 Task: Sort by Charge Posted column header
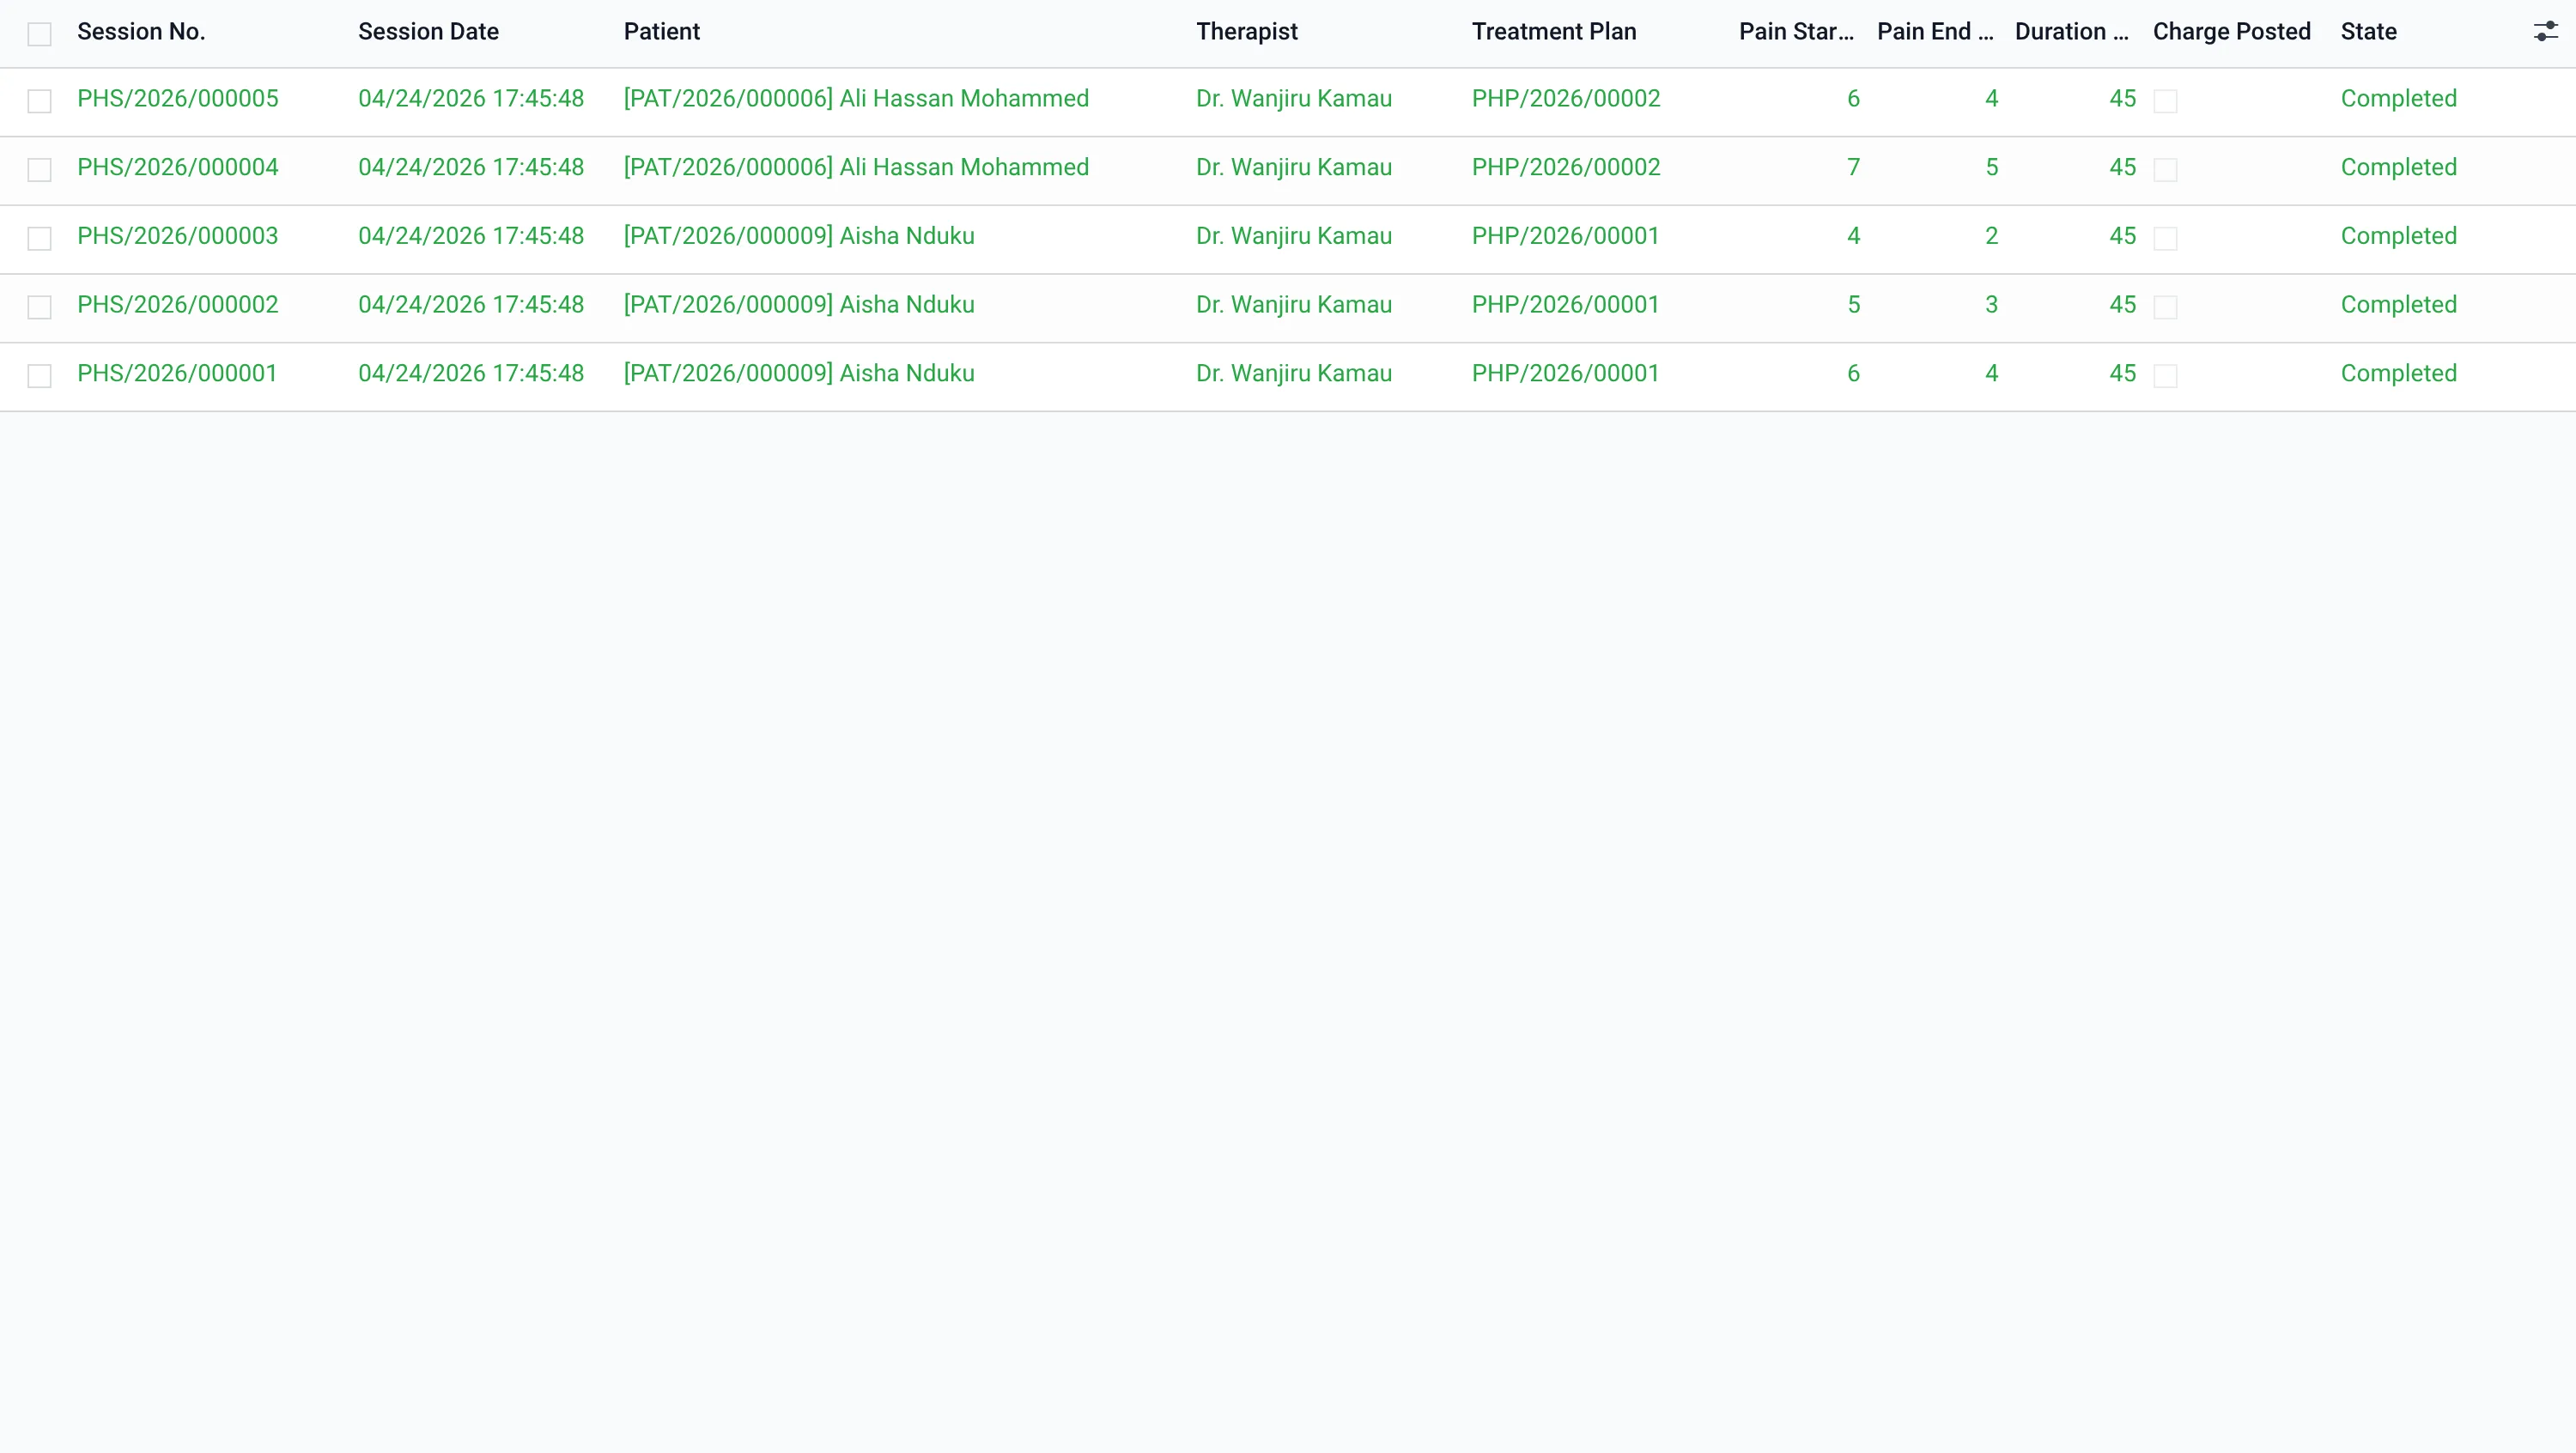point(2232,32)
